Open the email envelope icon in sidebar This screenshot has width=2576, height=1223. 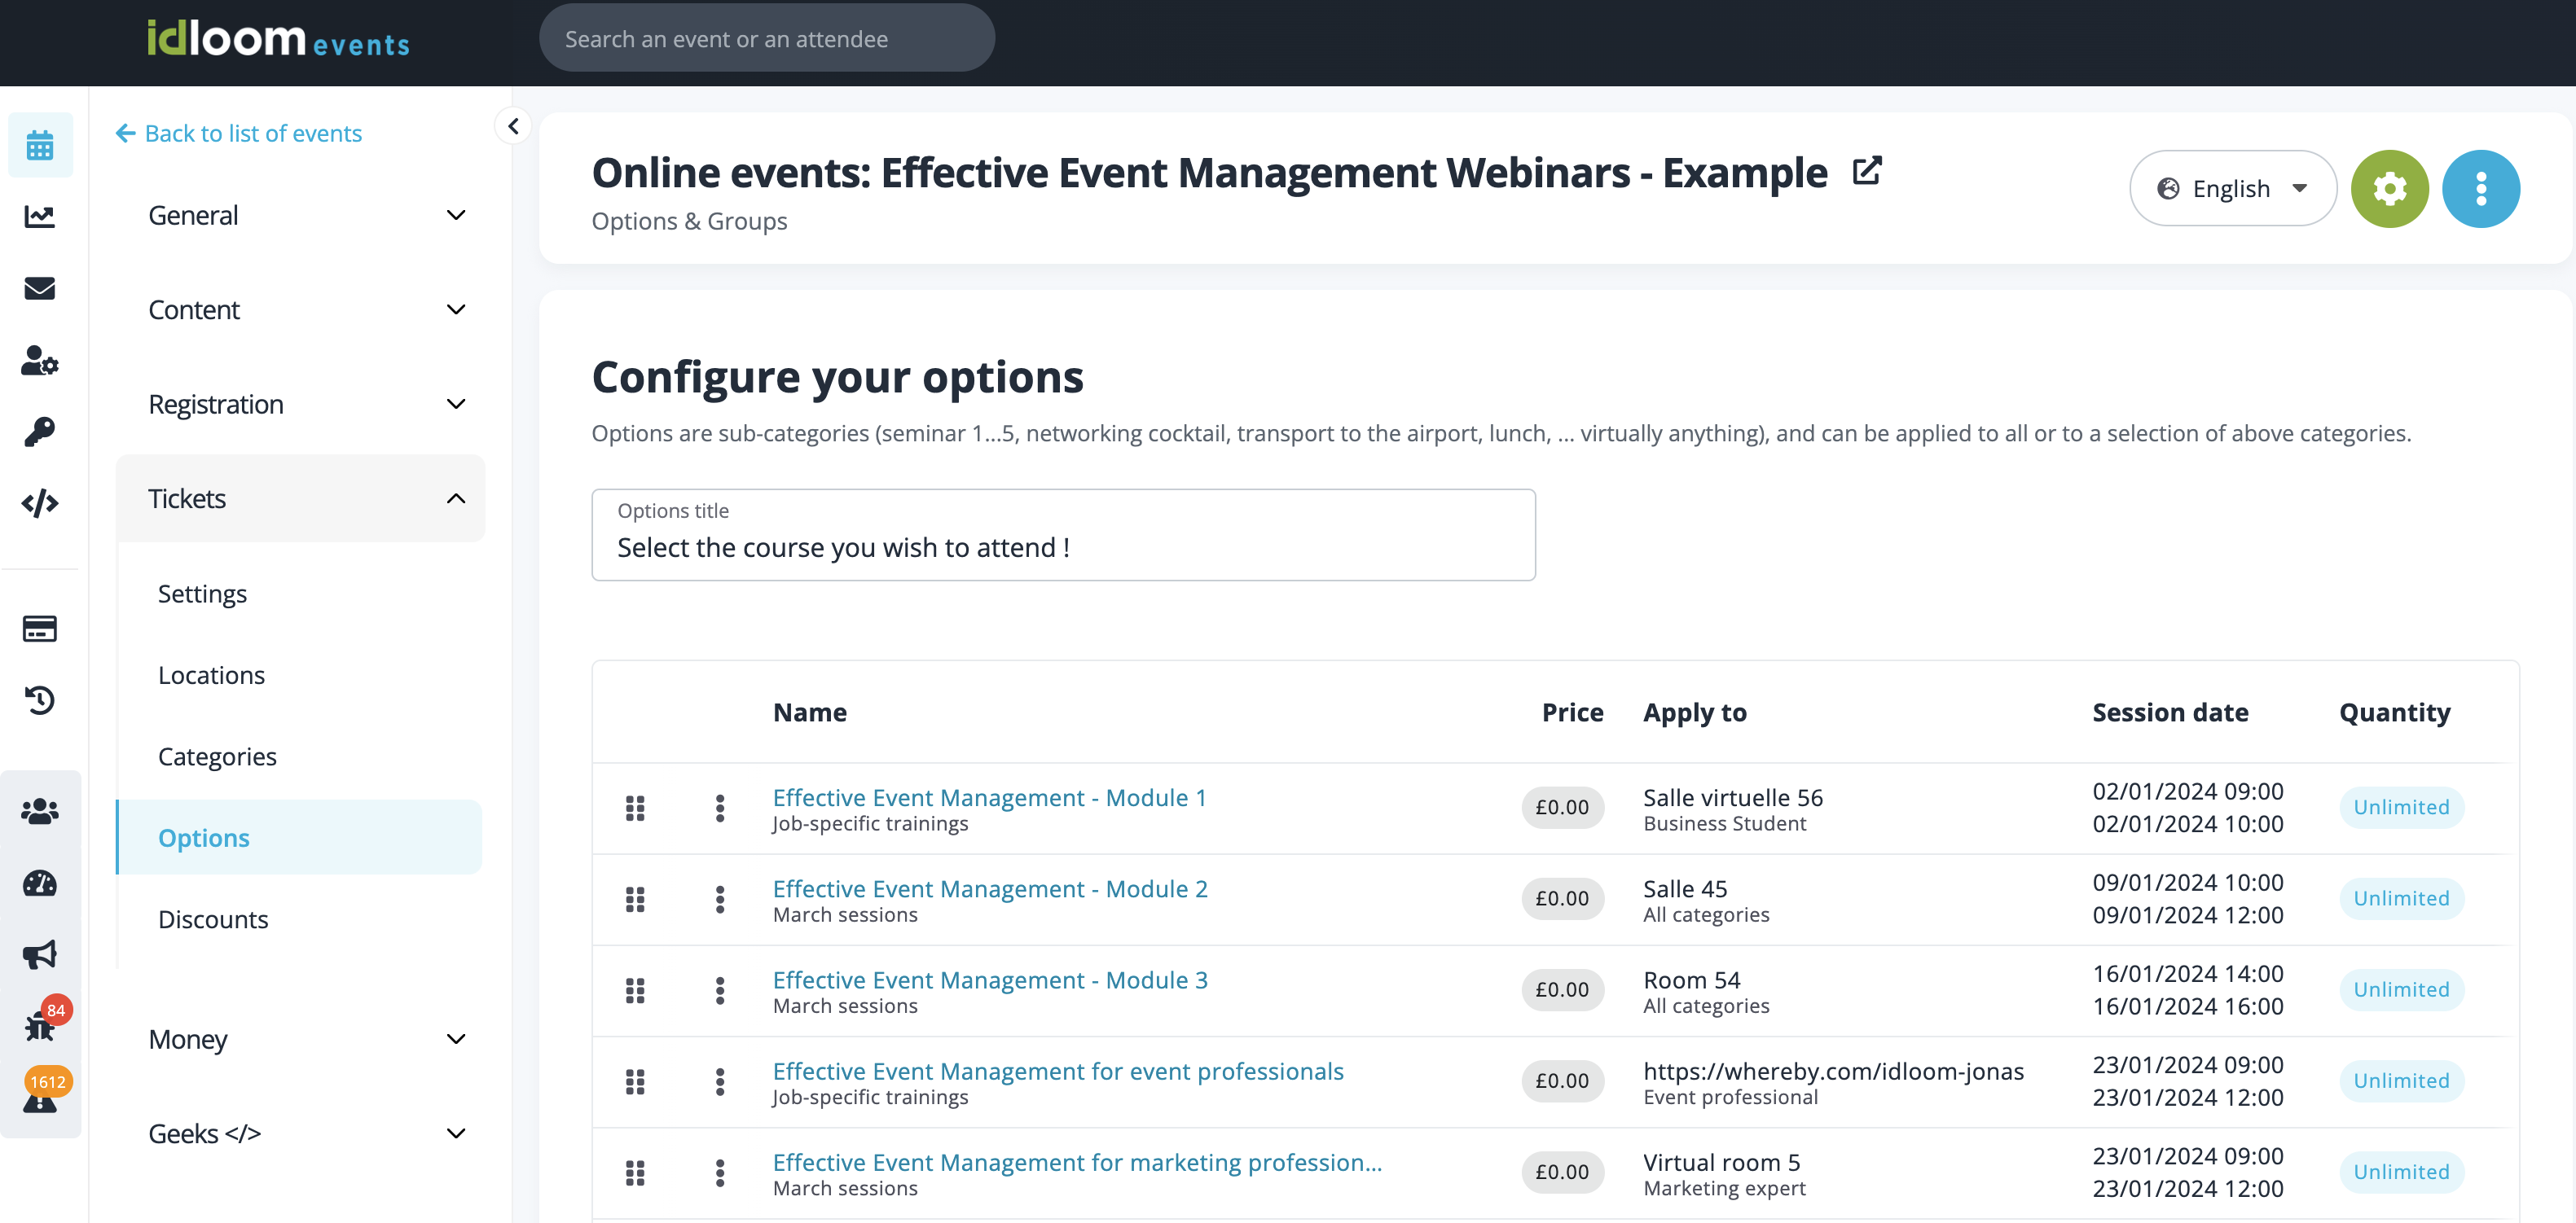[39, 289]
